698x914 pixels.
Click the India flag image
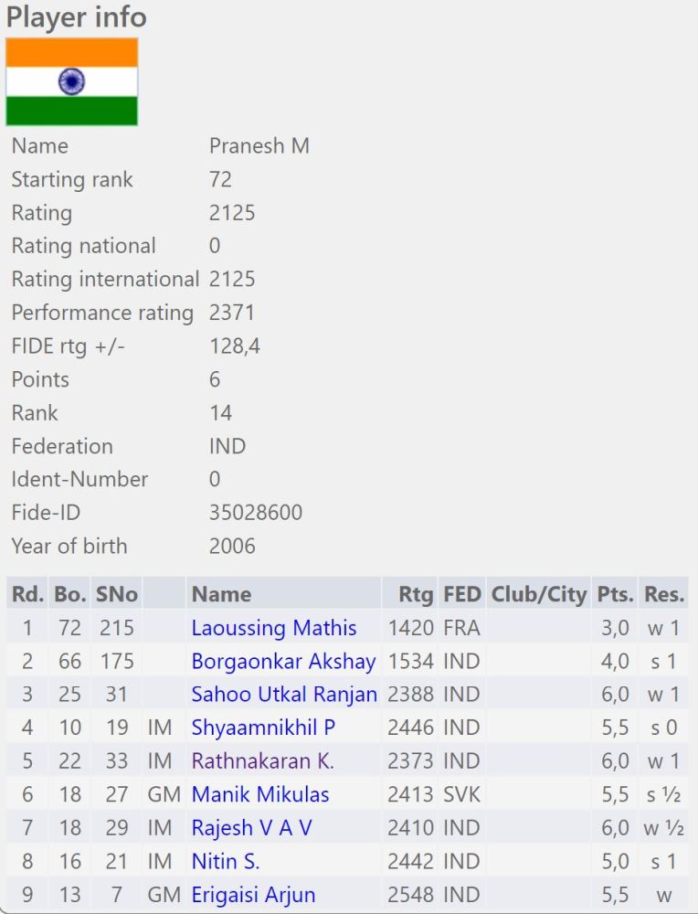[x=72, y=81]
